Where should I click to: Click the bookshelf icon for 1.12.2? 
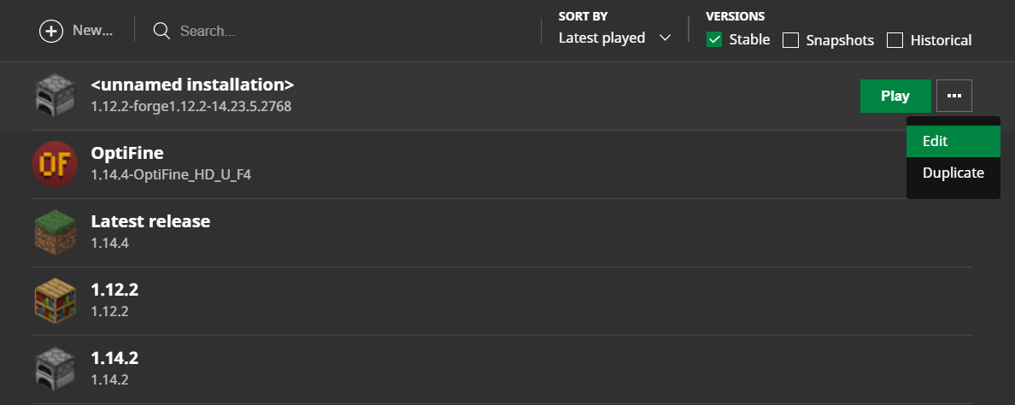[x=55, y=300]
